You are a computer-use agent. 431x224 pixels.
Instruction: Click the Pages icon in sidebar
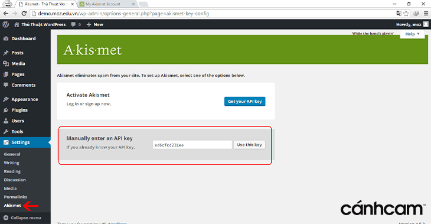pos(6,74)
